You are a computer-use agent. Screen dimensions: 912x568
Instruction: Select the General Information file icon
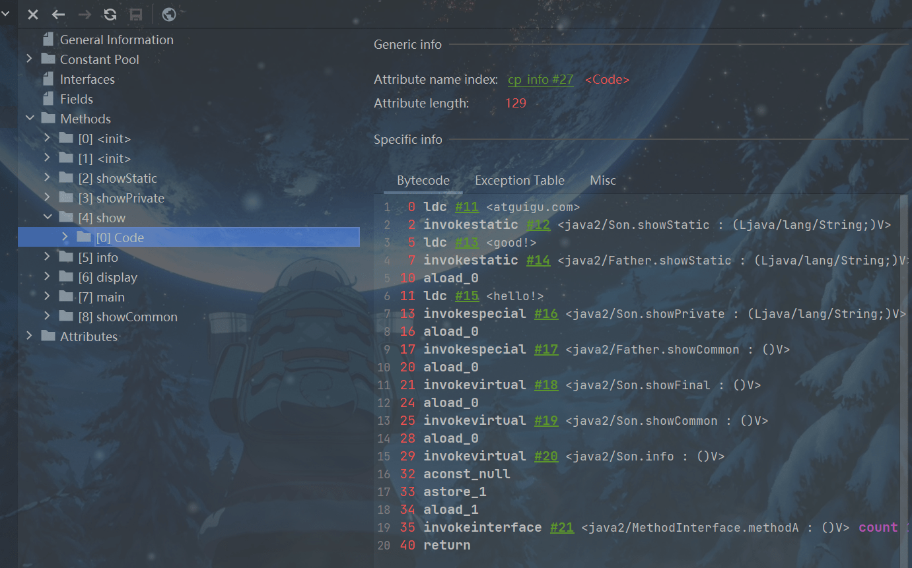point(48,40)
